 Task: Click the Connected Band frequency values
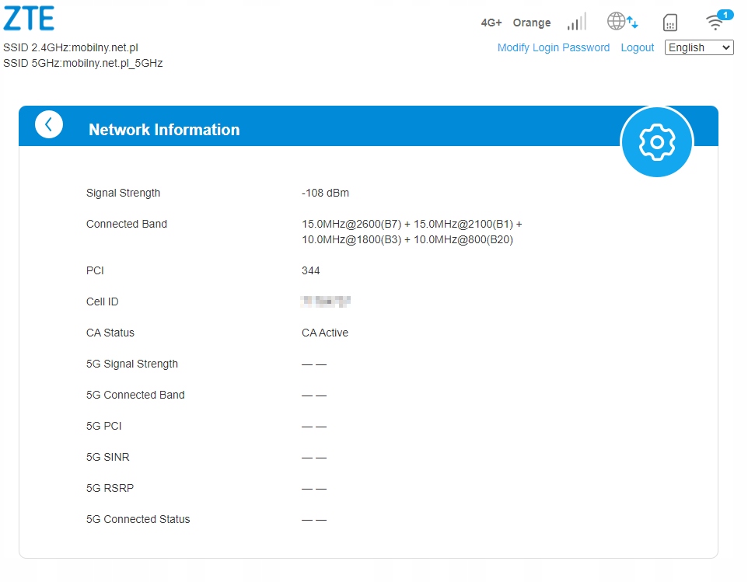pyautogui.click(x=411, y=232)
